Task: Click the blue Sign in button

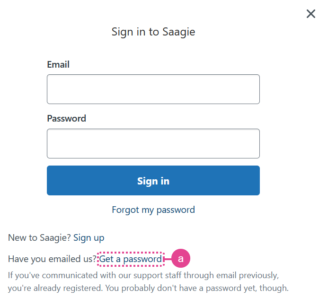Action: 153,180
